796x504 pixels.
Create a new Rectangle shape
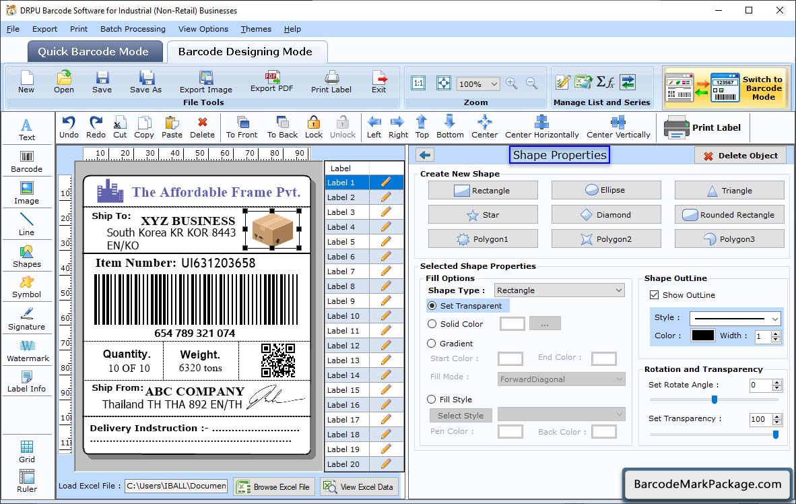(x=483, y=191)
